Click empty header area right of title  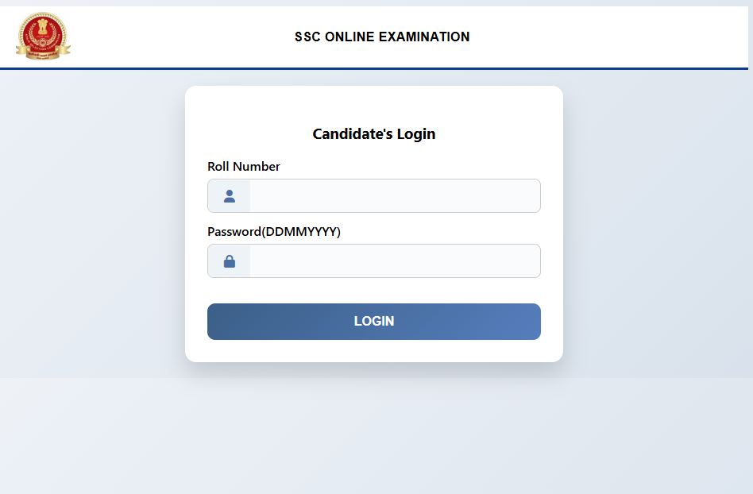click(x=612, y=37)
